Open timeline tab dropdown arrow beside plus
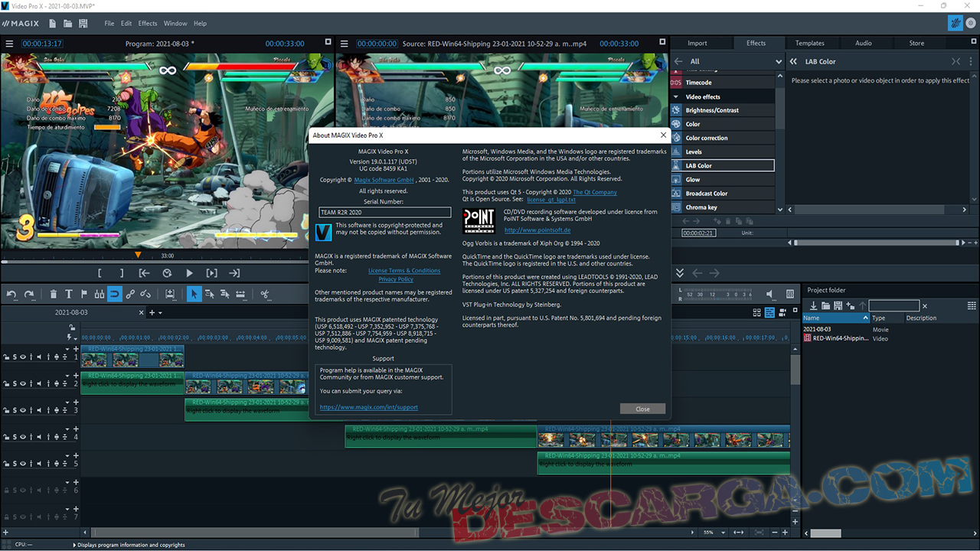Image resolution: width=980 pixels, height=551 pixels. [160, 312]
